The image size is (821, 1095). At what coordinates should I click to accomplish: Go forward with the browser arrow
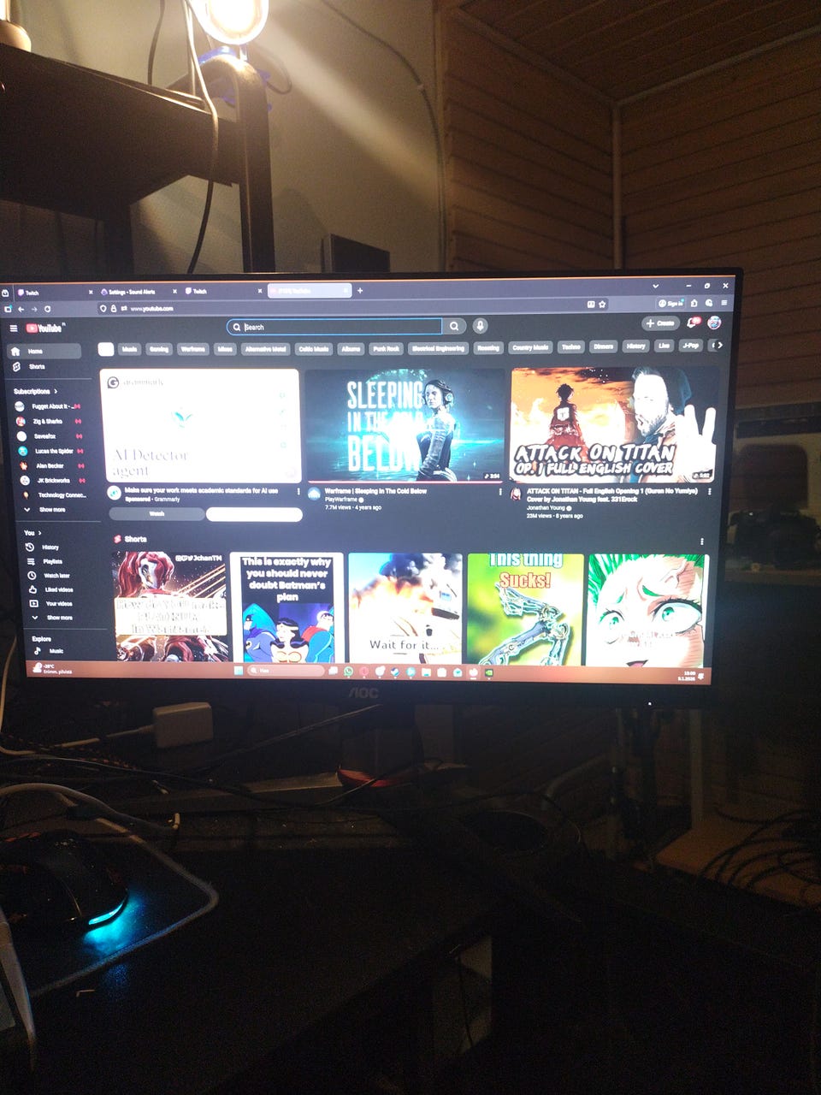point(34,309)
